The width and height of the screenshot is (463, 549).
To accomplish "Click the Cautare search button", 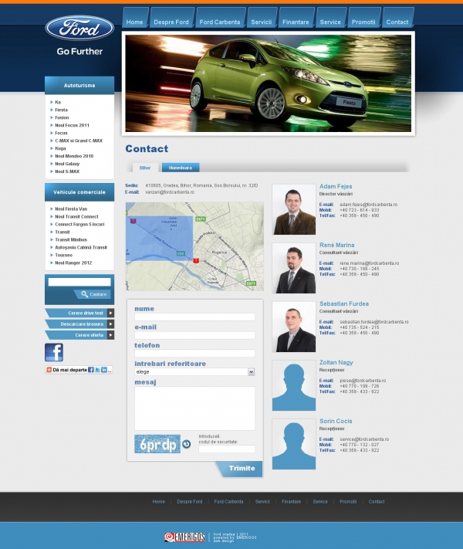I will coord(93,294).
